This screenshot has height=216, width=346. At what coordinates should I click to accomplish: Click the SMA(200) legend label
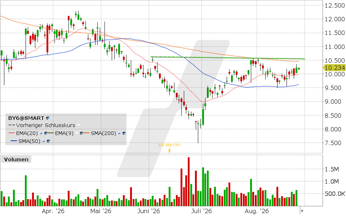[x=103, y=133]
